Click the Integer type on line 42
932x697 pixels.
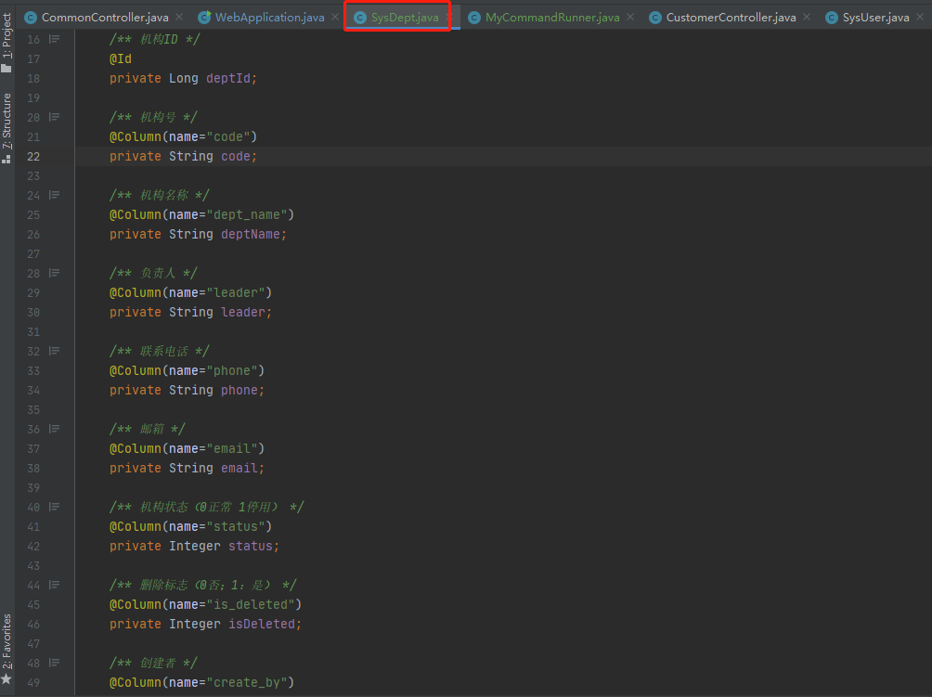[x=195, y=546]
